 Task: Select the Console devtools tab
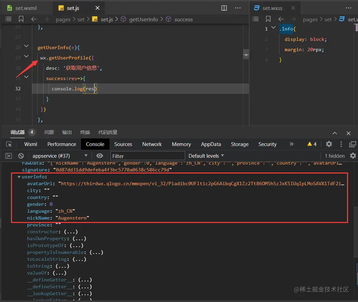[x=95, y=144]
